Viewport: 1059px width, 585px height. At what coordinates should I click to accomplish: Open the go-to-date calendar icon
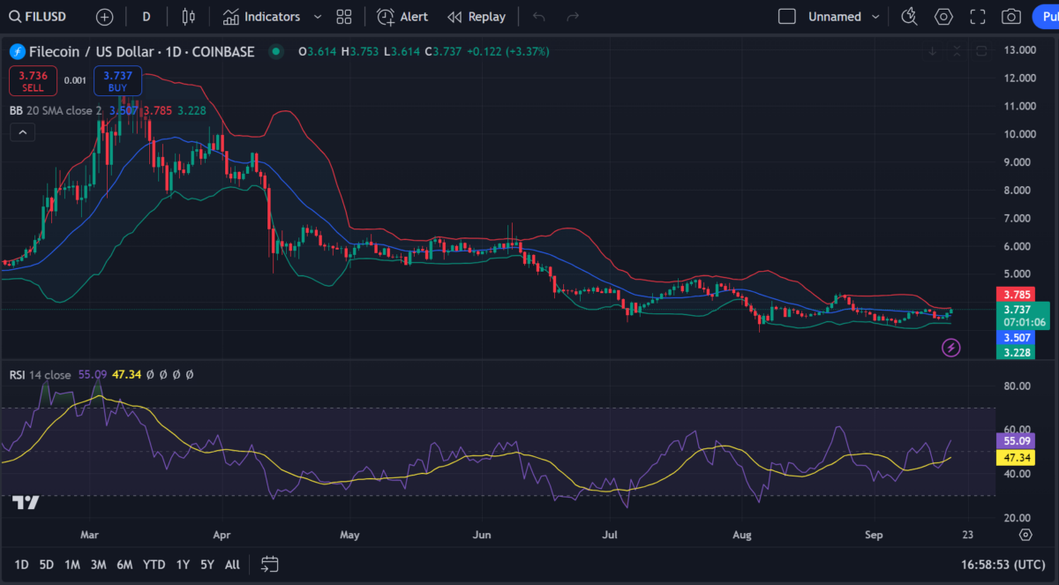[270, 564]
